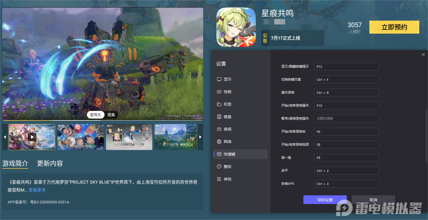This screenshot has width=428, height=220.
Task: Open the 查看更多 link in game description
Action: point(37,190)
